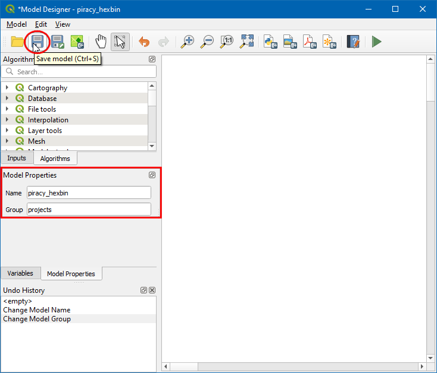The width and height of the screenshot is (437, 373).
Task: Expand the Interpolation group
Action: 7,119
